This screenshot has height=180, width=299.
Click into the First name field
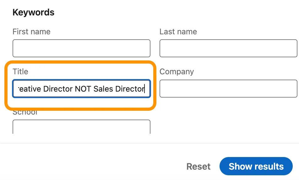[81, 48]
